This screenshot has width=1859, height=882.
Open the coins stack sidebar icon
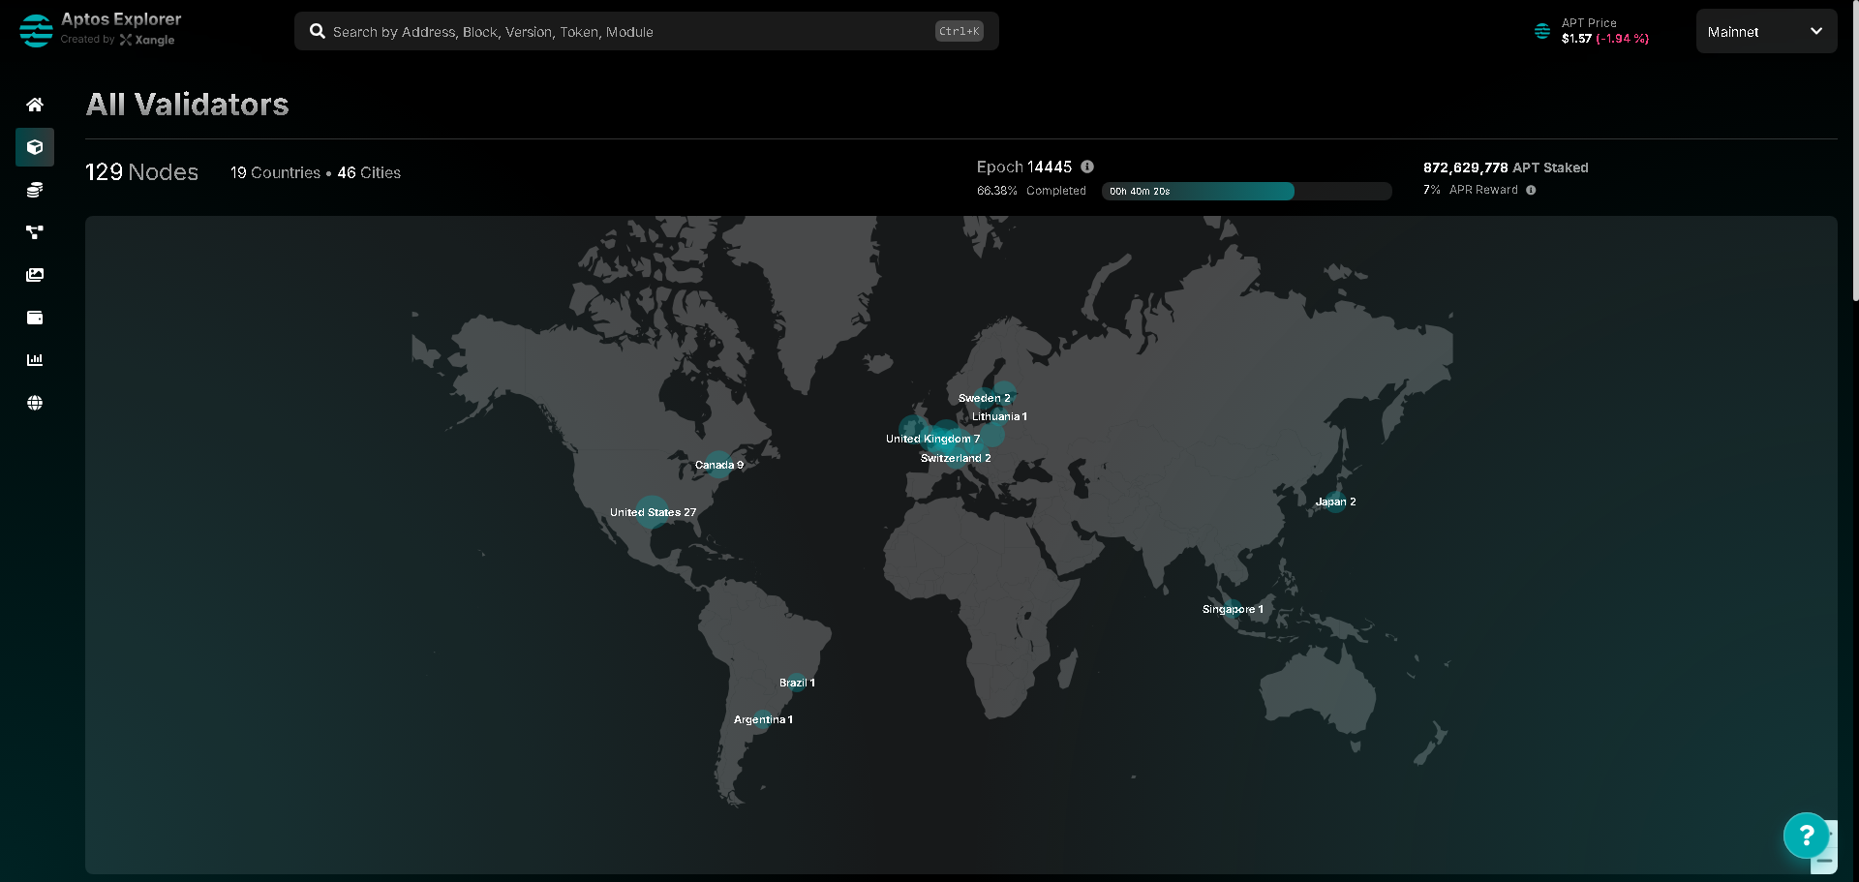(35, 190)
